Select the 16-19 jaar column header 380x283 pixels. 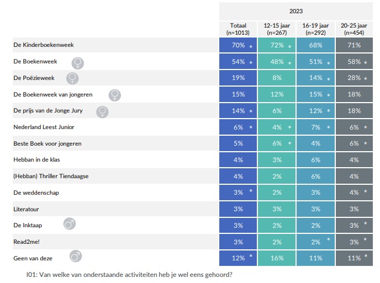point(315,29)
